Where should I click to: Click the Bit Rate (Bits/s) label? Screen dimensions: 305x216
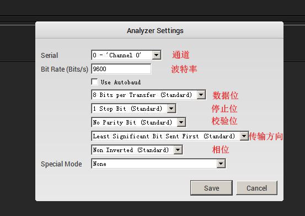(65, 69)
